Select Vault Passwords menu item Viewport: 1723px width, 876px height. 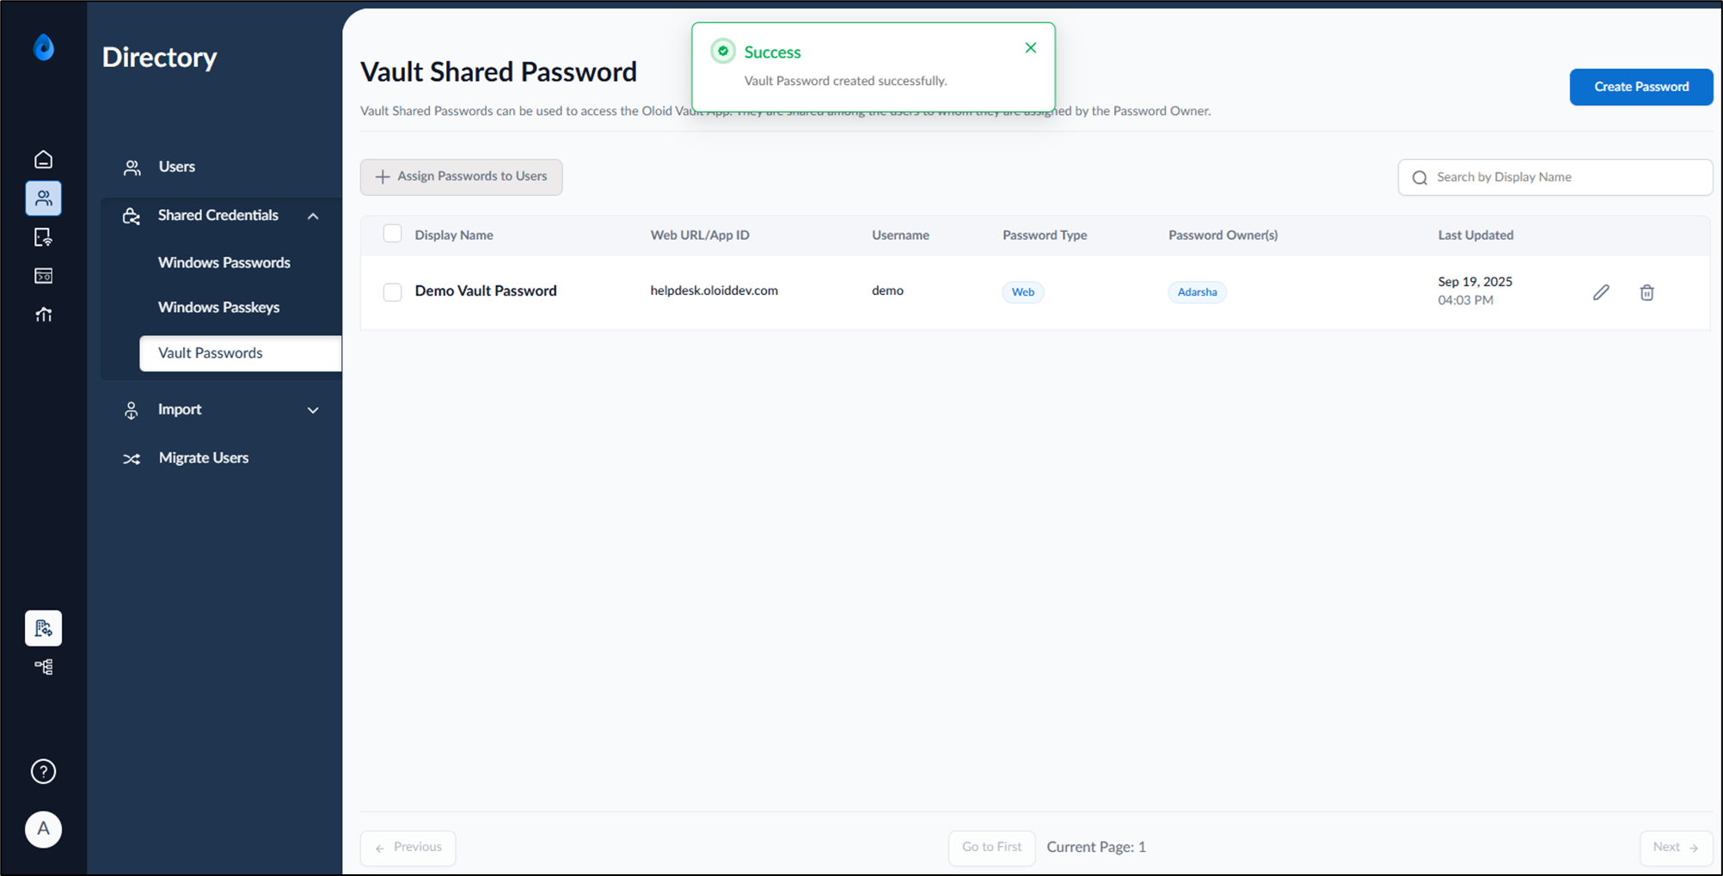click(x=240, y=353)
